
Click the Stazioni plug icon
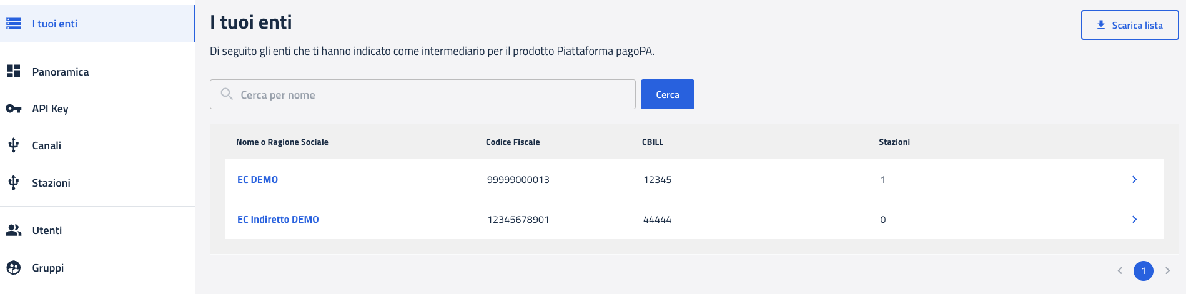click(x=14, y=183)
